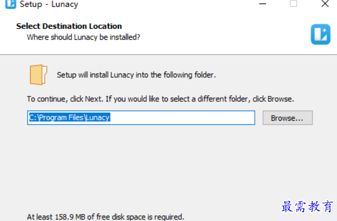This screenshot has width=337, height=221.
Task: Click the large Lunacy logo in the header
Action: [321, 34]
